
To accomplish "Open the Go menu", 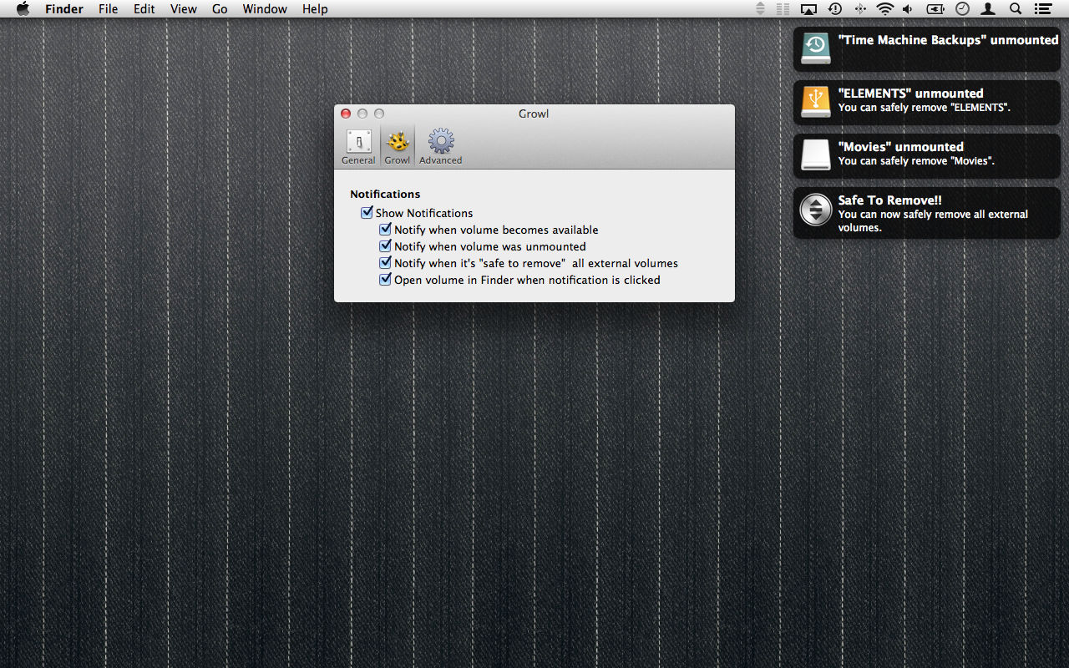I will pos(220,9).
